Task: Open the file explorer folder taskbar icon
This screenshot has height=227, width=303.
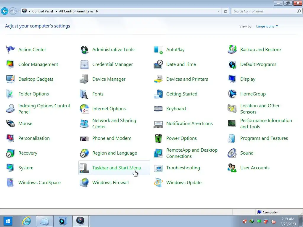Action: (44, 221)
